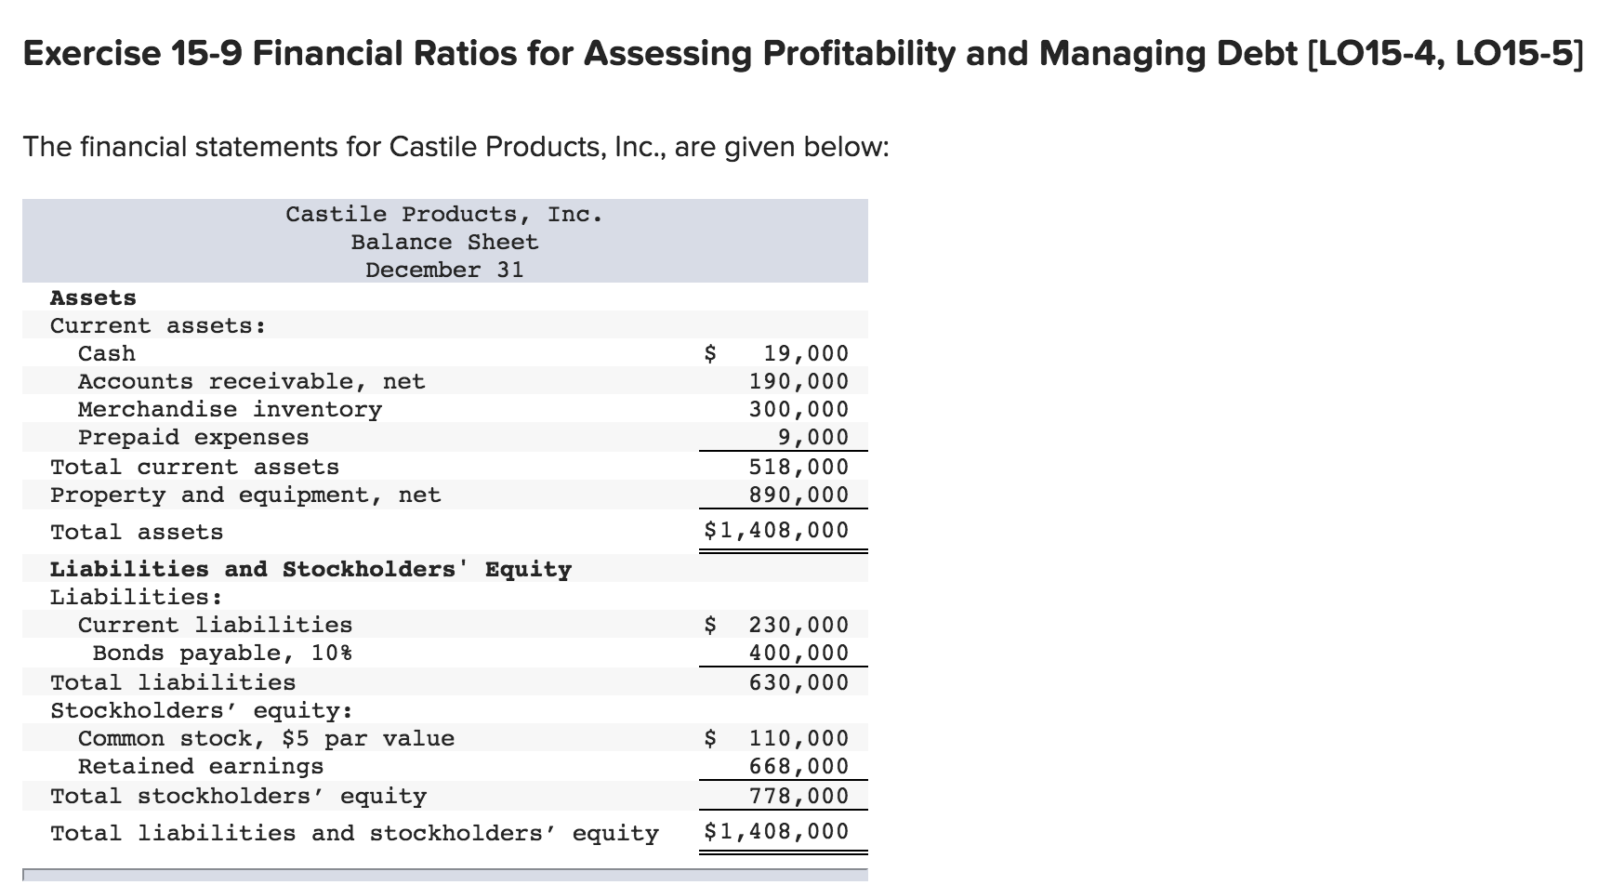Select the Castile Products, Inc. header
1597x885 pixels.
click(x=443, y=214)
